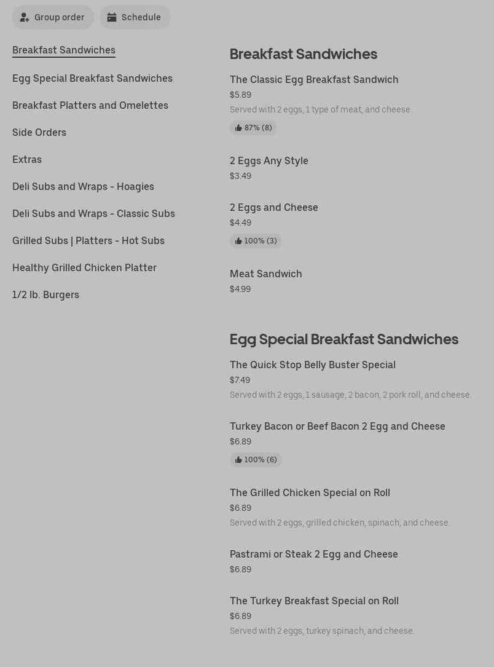
Task: Choose The Quick Stop Belly Buster Special
Action: point(313,365)
